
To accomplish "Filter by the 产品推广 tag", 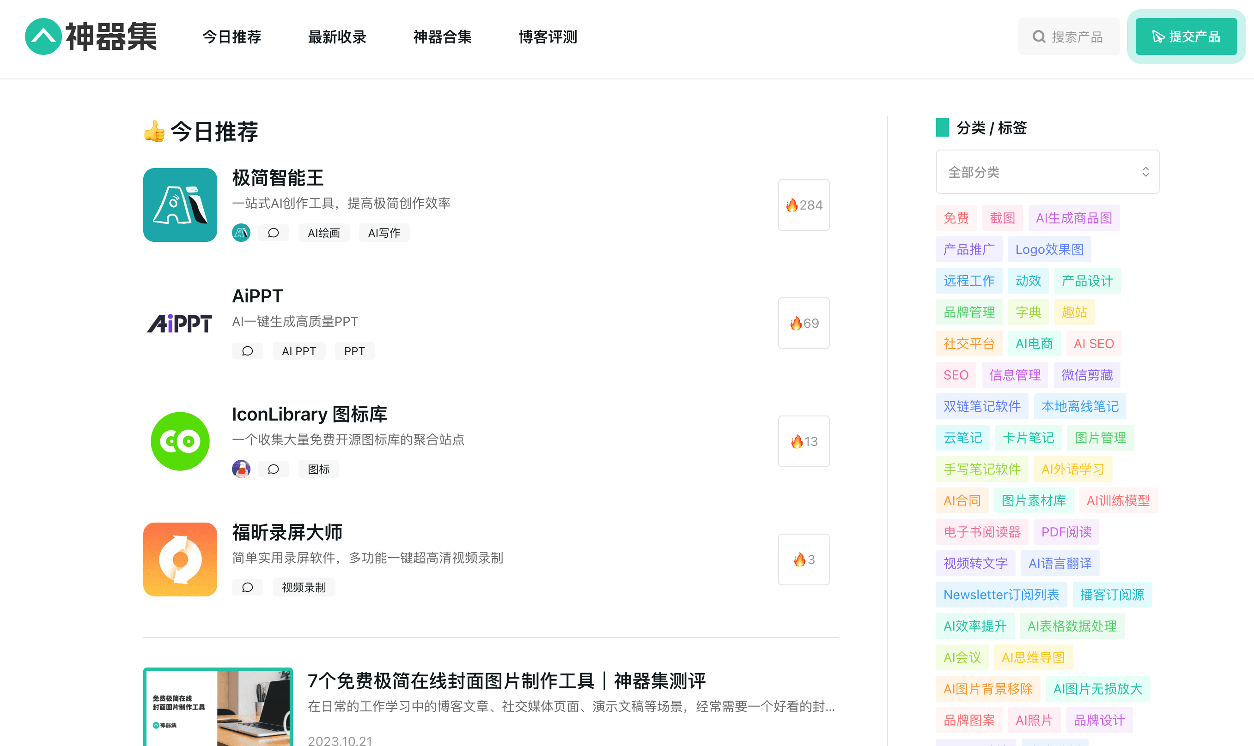I will (x=969, y=249).
